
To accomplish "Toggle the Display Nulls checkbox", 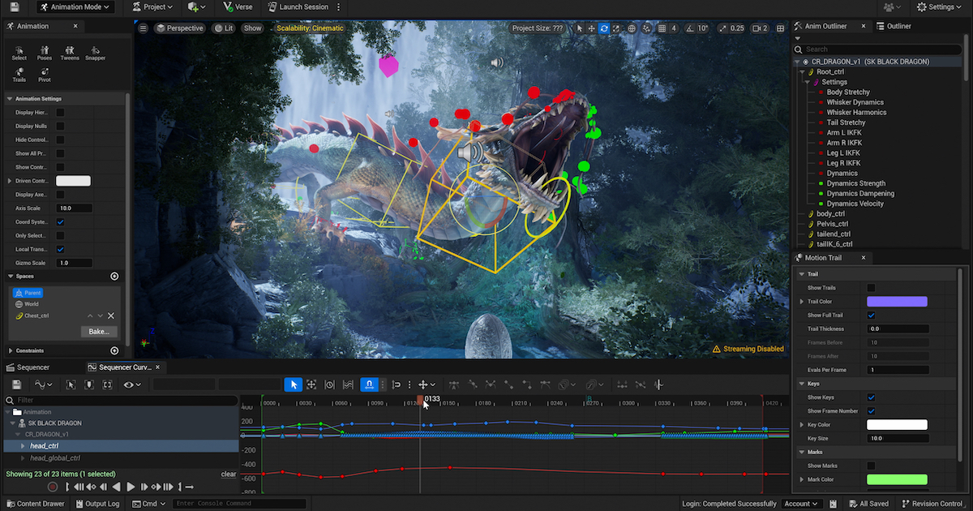I will pyautogui.click(x=60, y=127).
